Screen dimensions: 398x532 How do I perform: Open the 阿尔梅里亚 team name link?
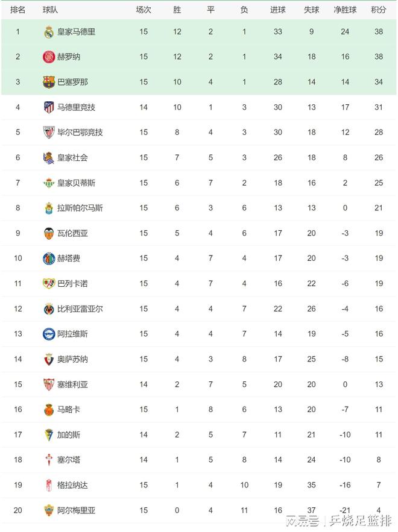76,510
